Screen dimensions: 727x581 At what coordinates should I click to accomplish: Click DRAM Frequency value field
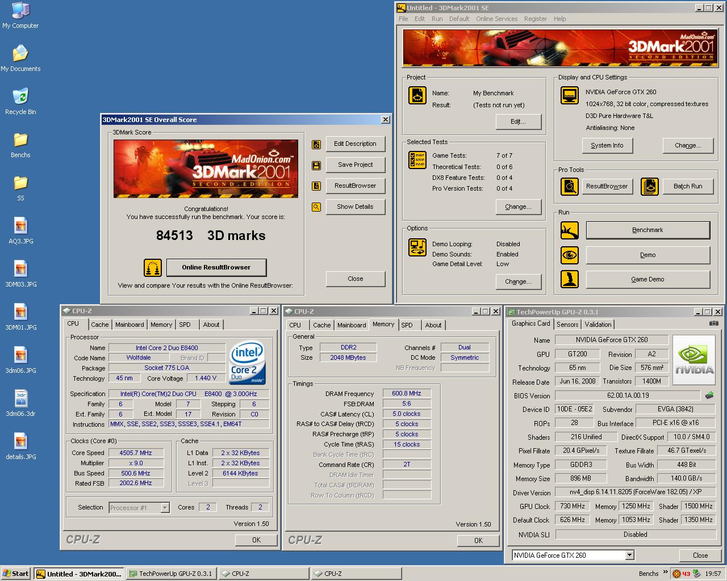407,393
